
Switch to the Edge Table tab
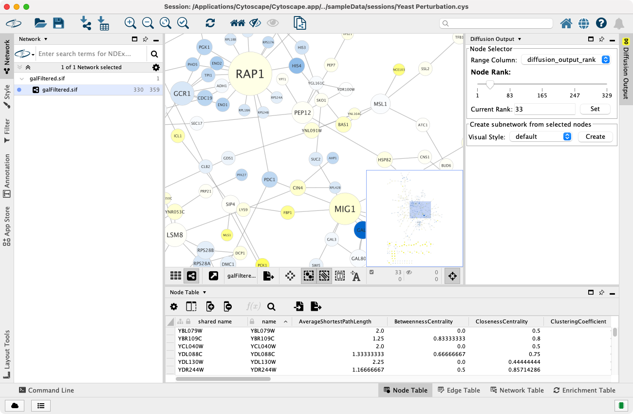pyautogui.click(x=459, y=390)
